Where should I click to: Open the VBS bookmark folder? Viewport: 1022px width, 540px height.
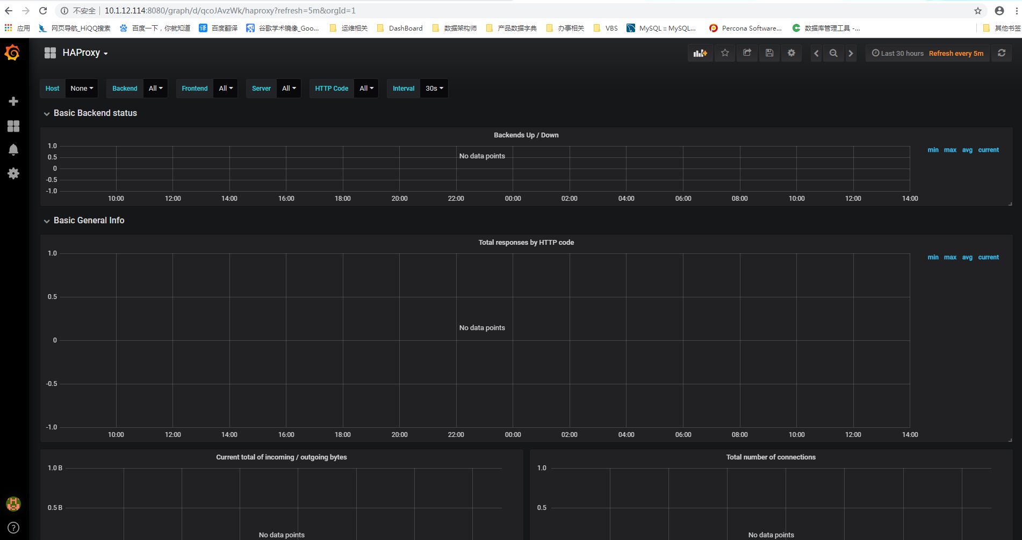tap(606, 28)
